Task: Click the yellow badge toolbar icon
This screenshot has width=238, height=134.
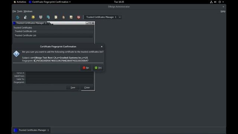Action: [x=33, y=17]
